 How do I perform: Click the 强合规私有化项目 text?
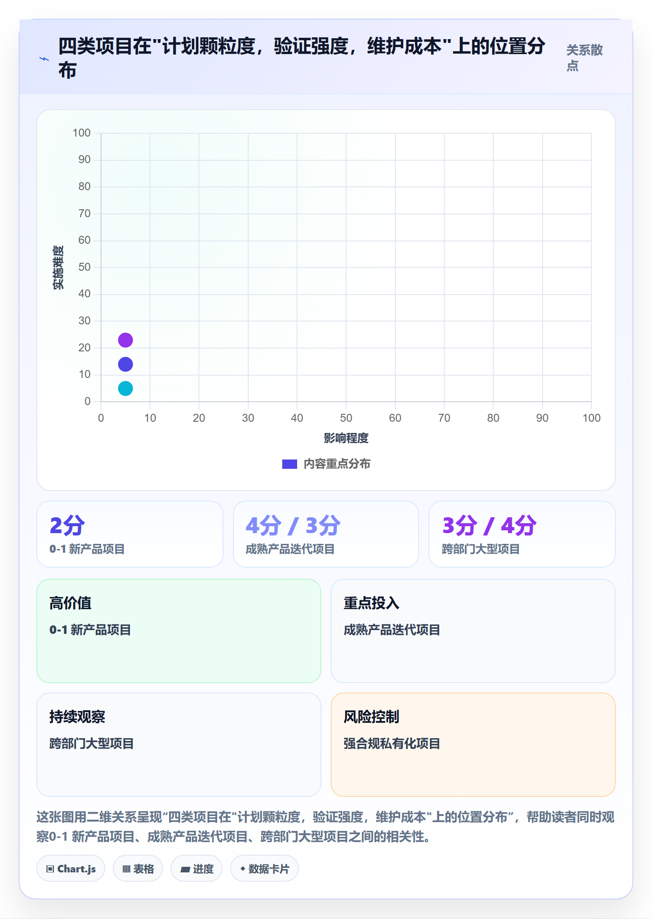pyautogui.click(x=392, y=743)
